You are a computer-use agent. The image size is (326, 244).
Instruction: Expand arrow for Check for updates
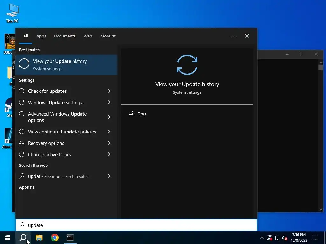coord(109,91)
